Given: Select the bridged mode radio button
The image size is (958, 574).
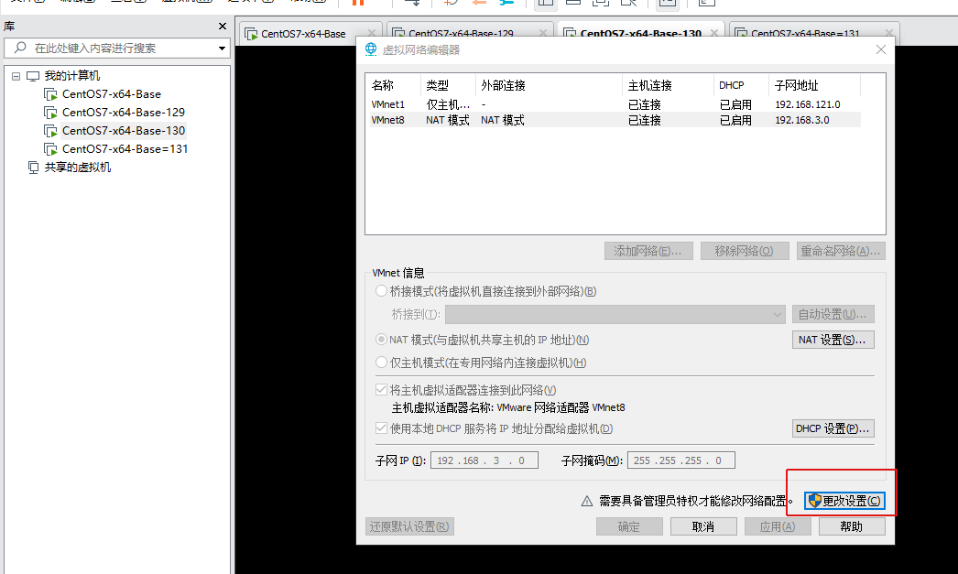Looking at the screenshot, I should click(381, 291).
